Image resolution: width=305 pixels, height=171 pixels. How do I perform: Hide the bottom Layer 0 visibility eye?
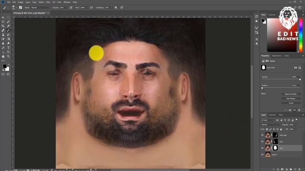[263, 154]
